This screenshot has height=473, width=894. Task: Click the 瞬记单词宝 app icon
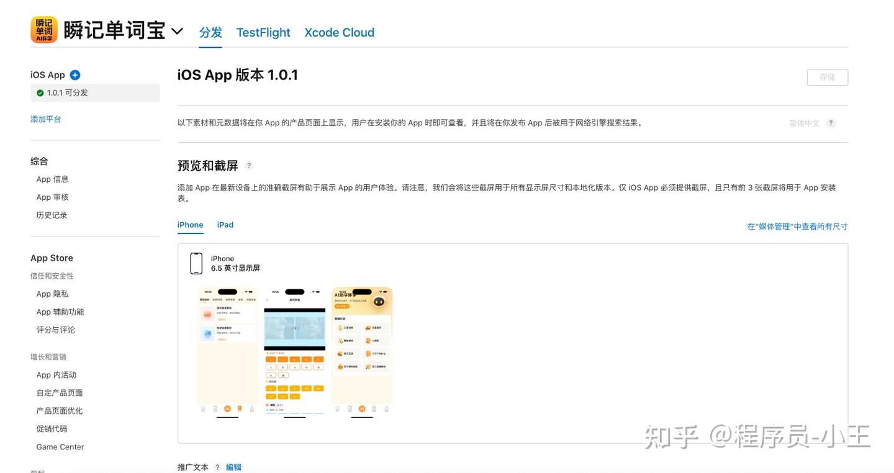44,30
